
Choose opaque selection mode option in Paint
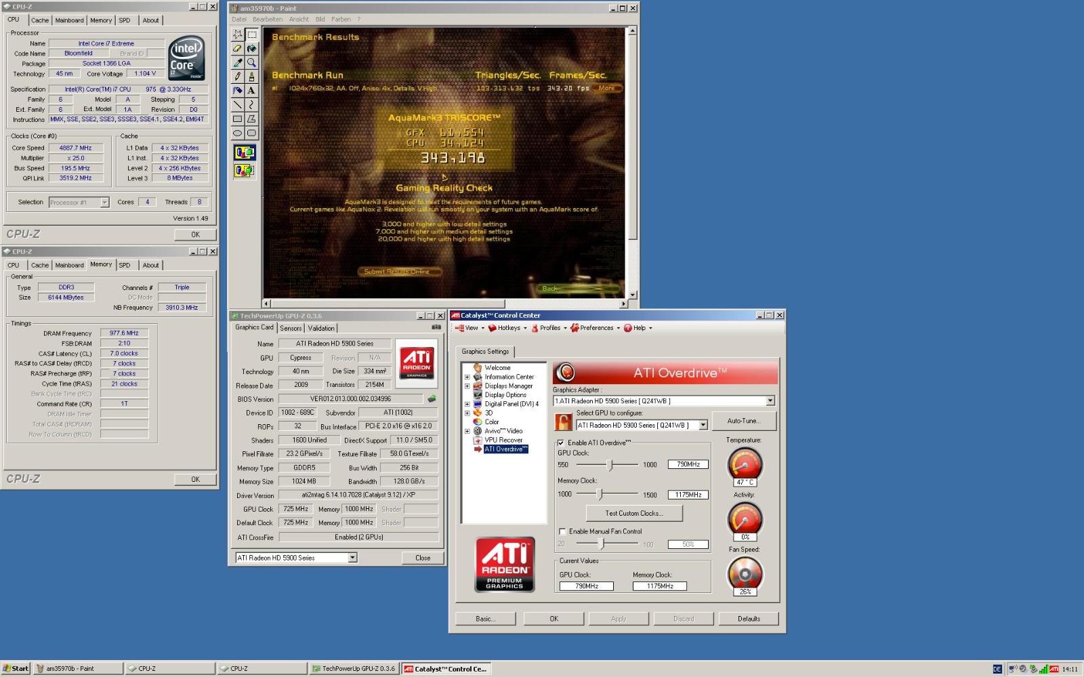click(245, 153)
